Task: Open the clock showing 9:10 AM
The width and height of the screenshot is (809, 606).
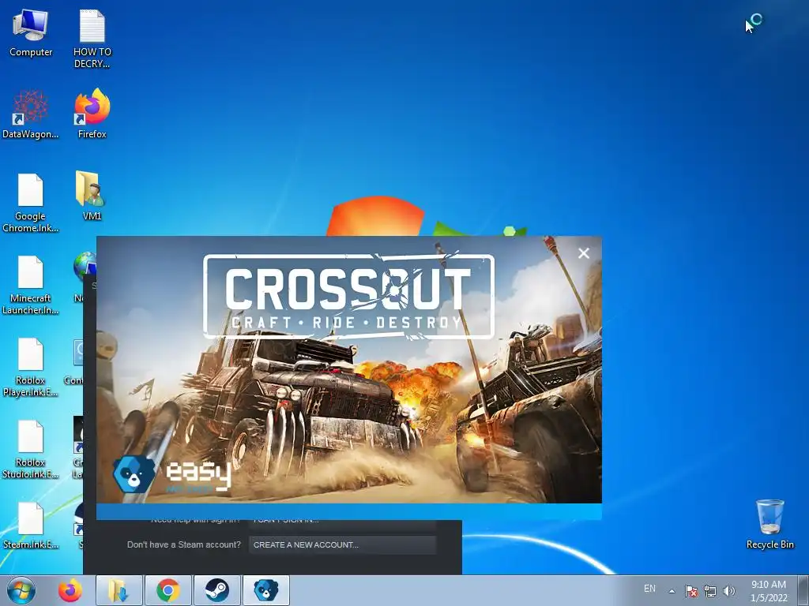Action: [x=769, y=591]
